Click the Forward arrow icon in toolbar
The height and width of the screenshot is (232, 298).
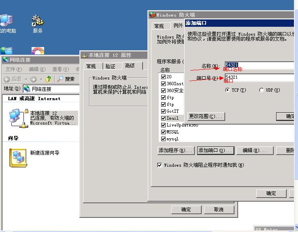pyautogui.click(x=33, y=79)
